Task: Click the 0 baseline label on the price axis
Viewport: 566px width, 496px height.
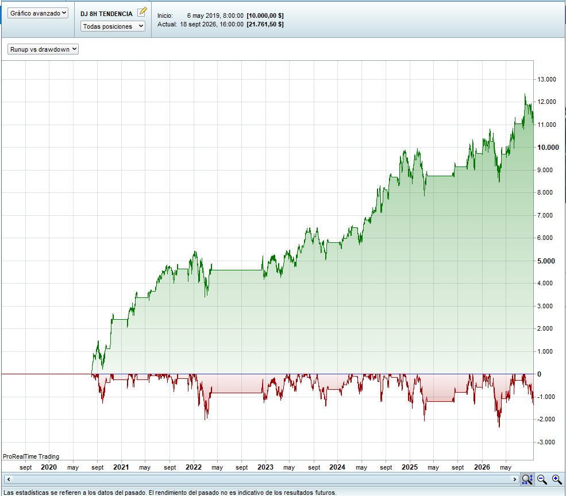Action: (540, 374)
